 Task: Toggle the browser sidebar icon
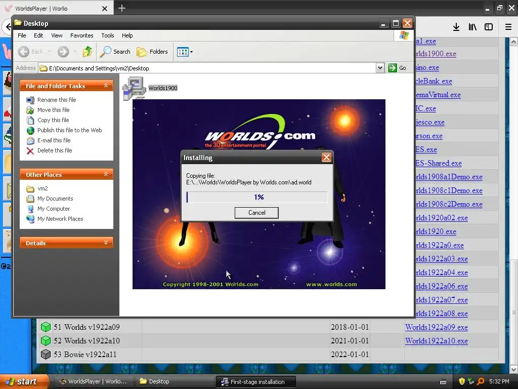click(489, 27)
